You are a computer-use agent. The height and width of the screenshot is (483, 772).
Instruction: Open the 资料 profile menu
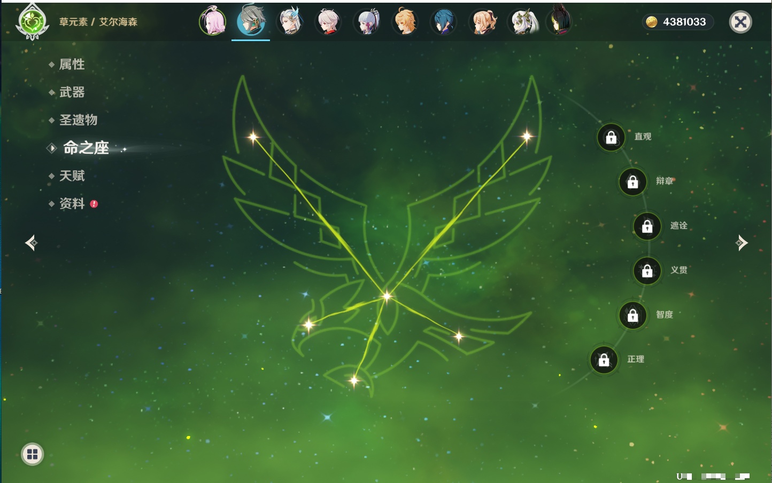tap(72, 203)
